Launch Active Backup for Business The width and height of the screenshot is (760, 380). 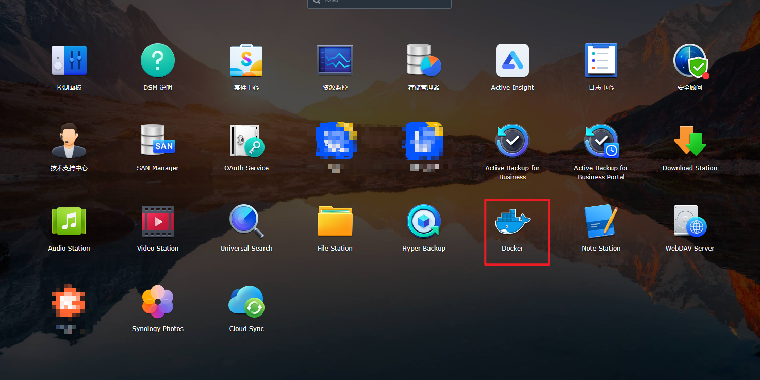point(513,140)
